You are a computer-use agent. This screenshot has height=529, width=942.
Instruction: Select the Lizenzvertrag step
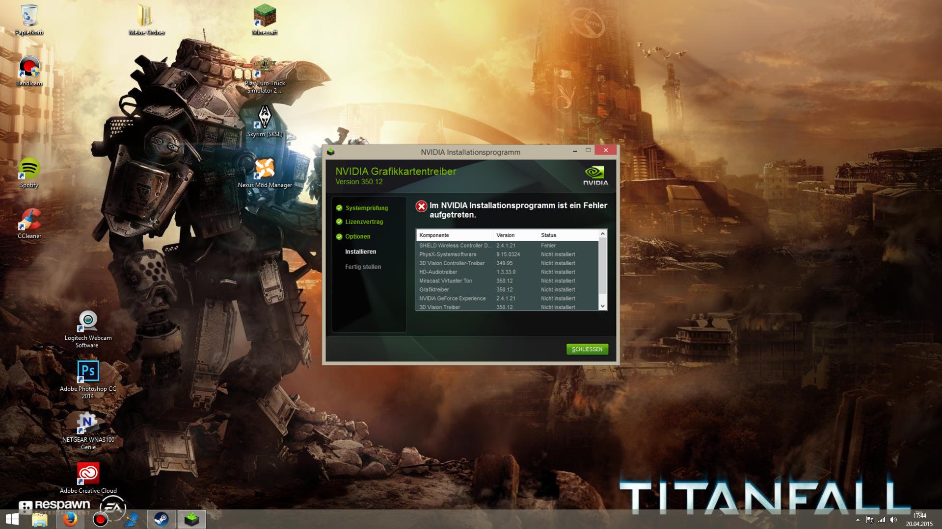tap(364, 222)
